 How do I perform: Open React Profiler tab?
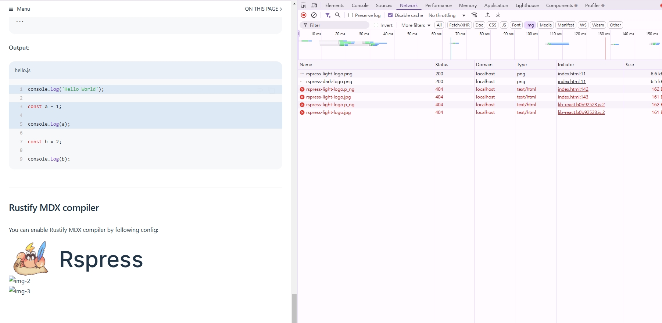(x=594, y=5)
